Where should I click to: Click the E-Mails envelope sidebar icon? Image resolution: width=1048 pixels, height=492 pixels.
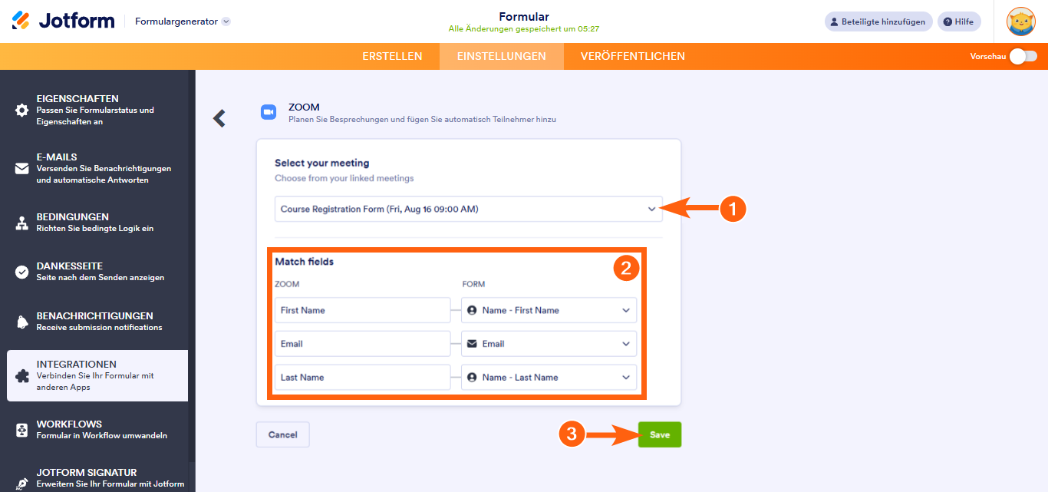click(x=22, y=168)
